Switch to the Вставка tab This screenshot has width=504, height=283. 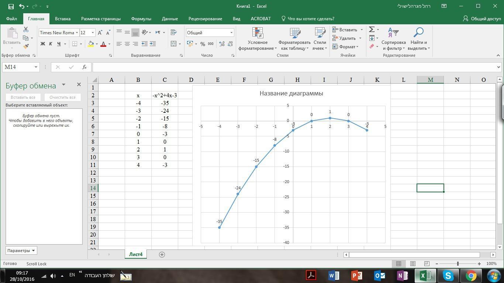pyautogui.click(x=63, y=19)
